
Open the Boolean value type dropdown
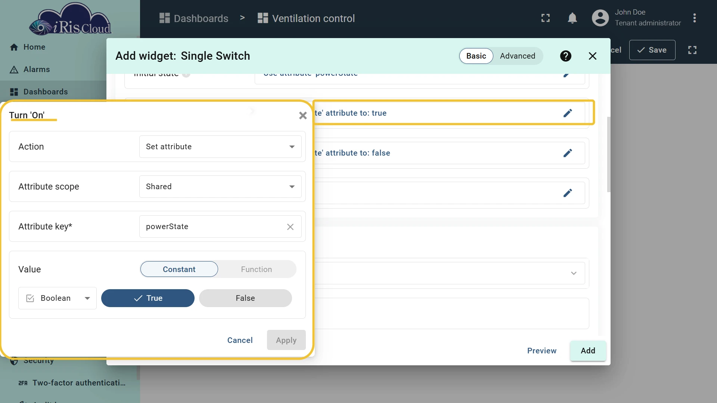[x=58, y=298]
